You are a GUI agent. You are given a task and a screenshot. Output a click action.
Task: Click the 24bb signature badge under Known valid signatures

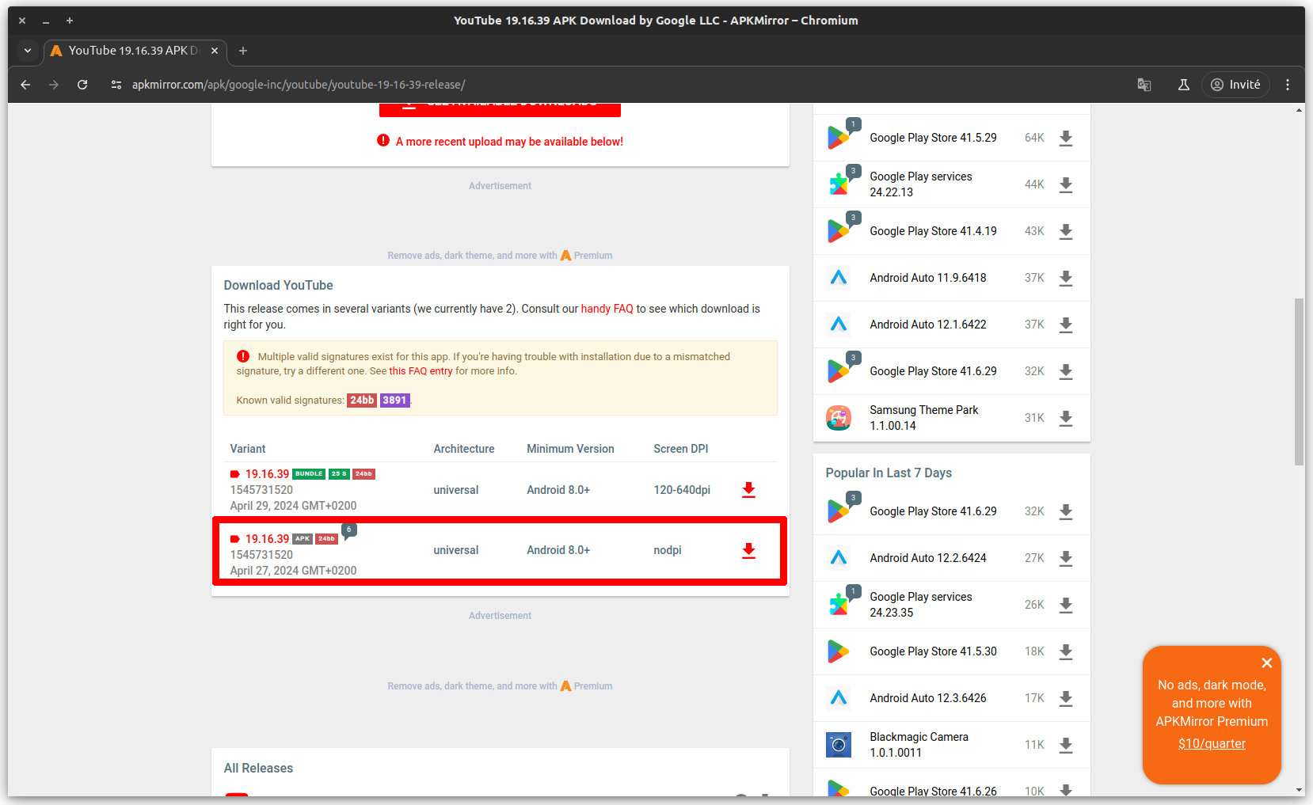362,401
